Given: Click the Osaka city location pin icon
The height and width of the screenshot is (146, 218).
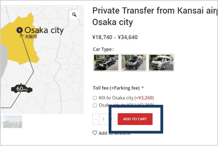Looking at the screenshot, I should (x=20, y=30).
